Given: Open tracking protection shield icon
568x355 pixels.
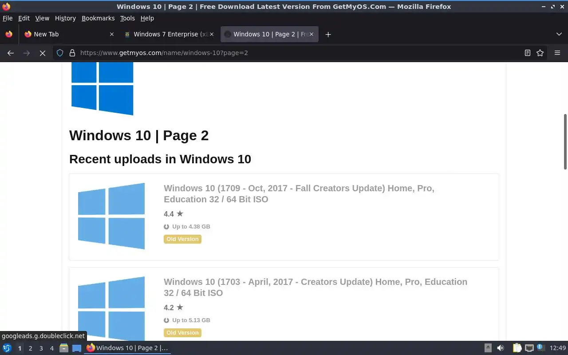Looking at the screenshot, I should (x=60, y=53).
